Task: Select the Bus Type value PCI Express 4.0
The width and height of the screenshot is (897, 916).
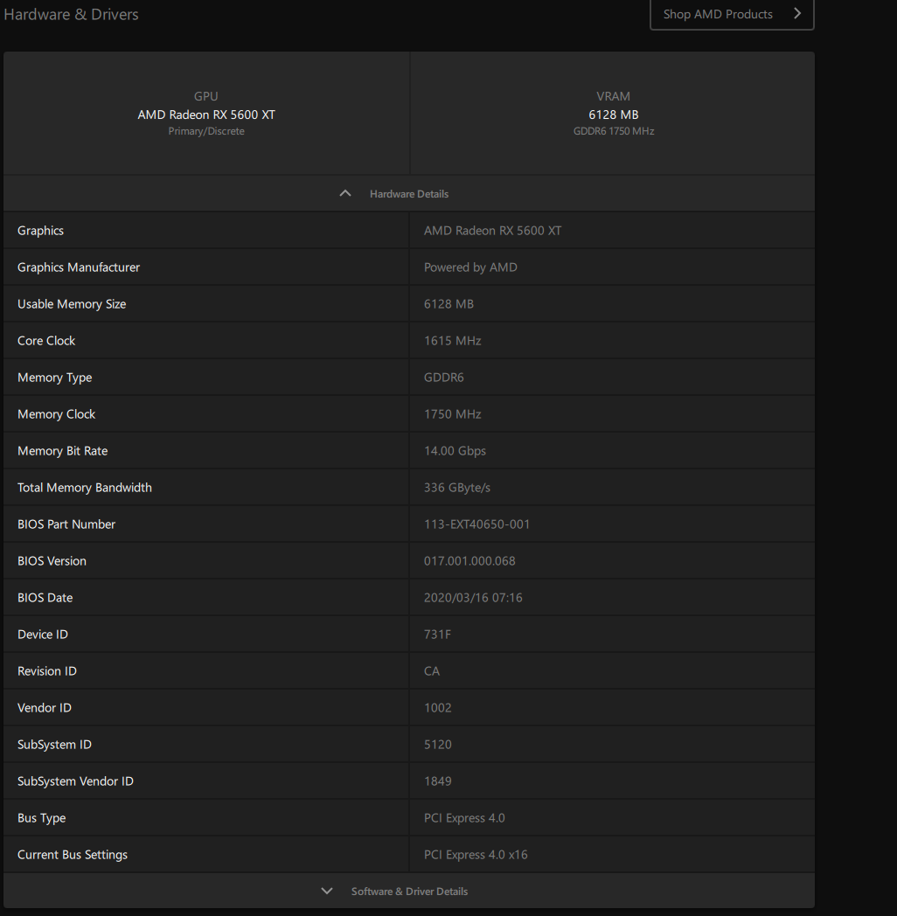Action: point(464,818)
